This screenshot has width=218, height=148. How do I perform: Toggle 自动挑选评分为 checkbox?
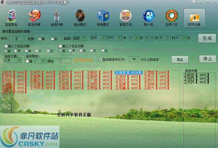(100, 59)
